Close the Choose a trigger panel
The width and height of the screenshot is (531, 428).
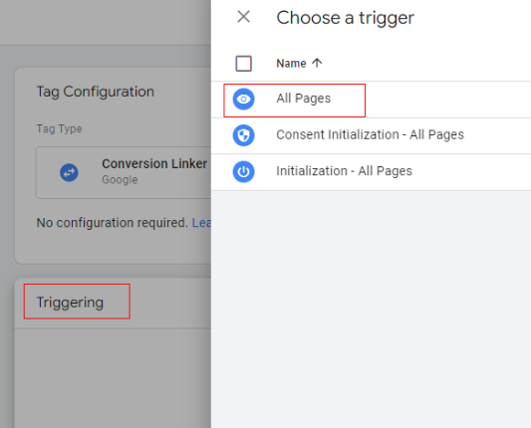(243, 17)
